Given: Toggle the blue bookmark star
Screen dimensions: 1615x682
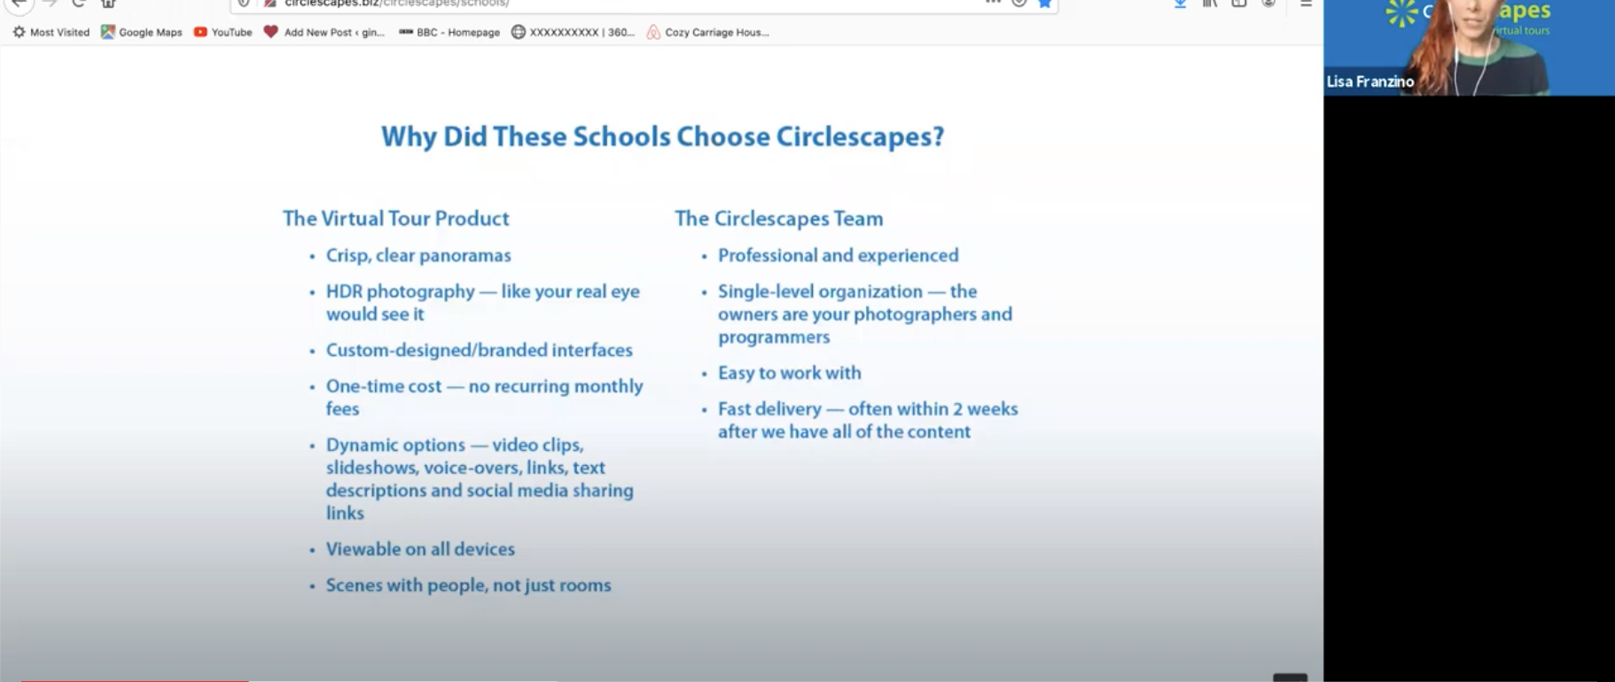Looking at the screenshot, I should (1045, 4).
